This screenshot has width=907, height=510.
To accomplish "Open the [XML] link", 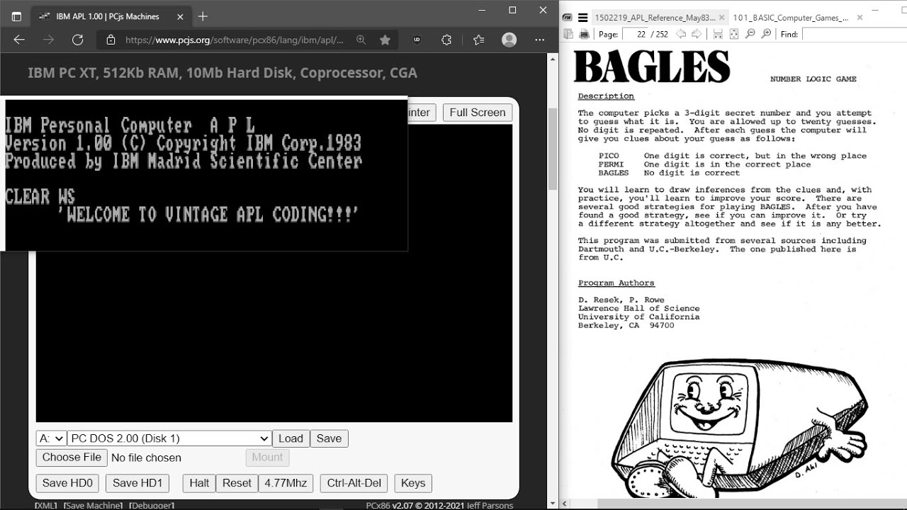I will [x=45, y=505].
